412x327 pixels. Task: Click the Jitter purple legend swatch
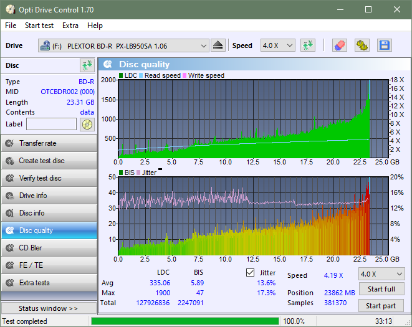click(x=138, y=173)
